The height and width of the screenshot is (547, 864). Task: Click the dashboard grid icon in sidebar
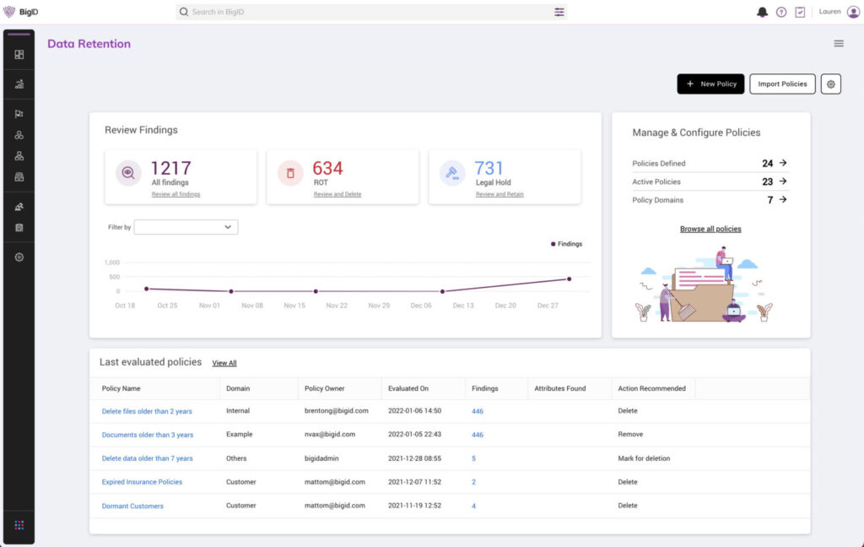point(19,55)
